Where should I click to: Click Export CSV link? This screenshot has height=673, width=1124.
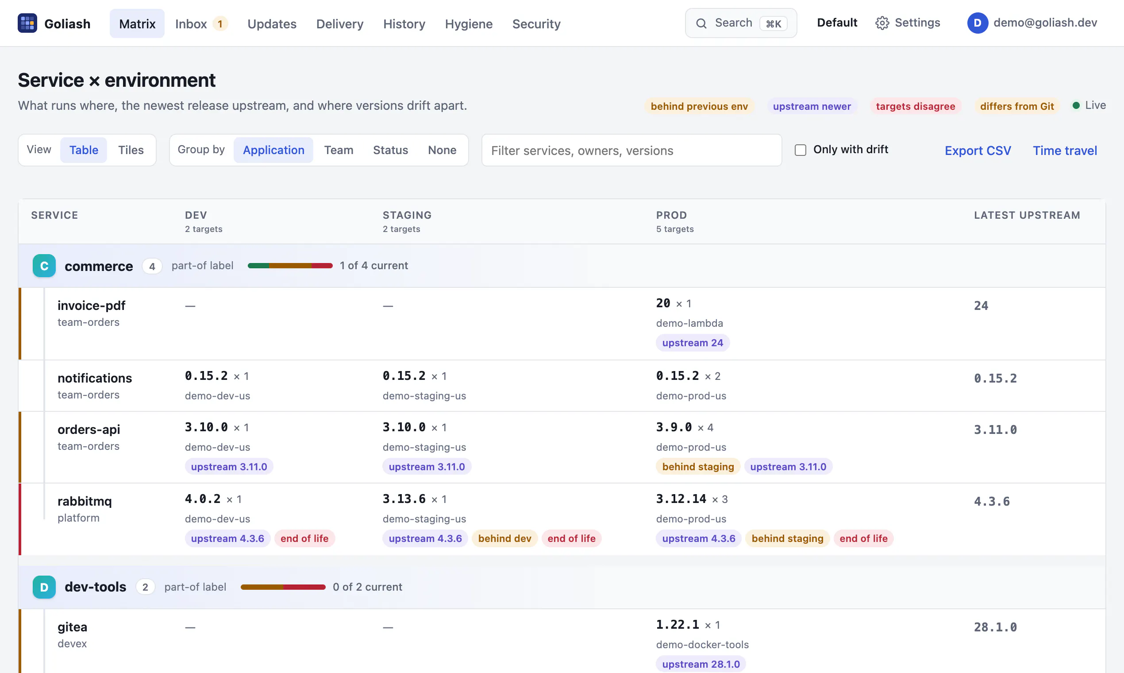click(978, 151)
